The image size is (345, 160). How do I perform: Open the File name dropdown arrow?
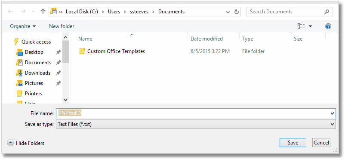332,113
